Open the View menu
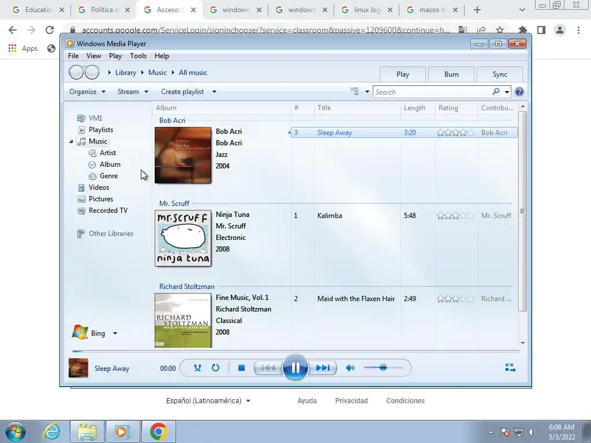591x443 pixels. [93, 56]
